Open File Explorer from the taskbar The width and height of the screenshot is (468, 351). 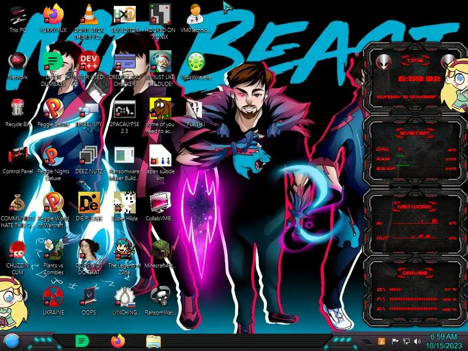point(154,341)
